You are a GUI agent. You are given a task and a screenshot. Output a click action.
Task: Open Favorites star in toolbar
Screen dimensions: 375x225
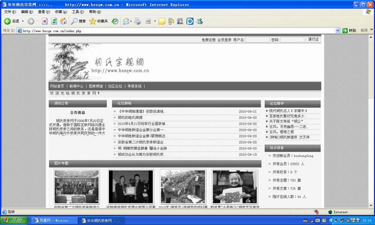click(93, 21)
